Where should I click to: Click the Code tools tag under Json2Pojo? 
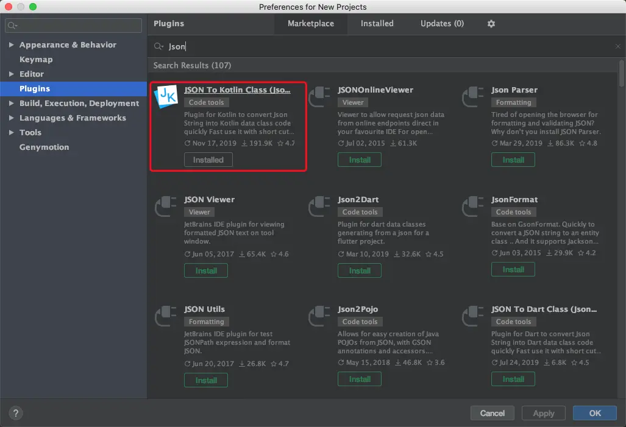[x=360, y=322]
